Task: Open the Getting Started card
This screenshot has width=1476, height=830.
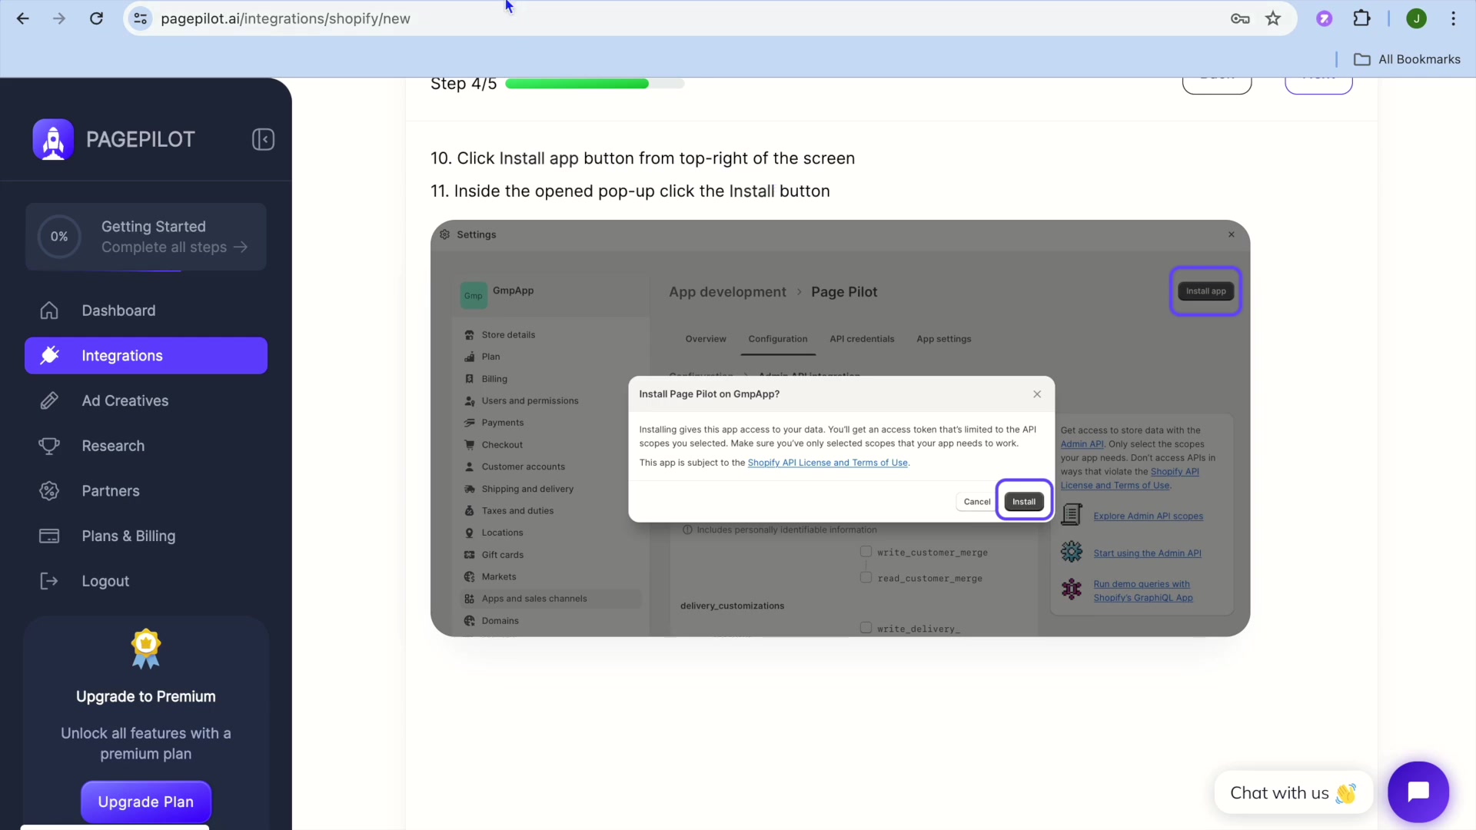Action: point(146,237)
